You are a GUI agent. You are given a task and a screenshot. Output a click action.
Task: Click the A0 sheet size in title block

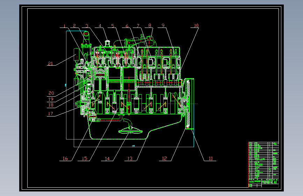click(275, 182)
